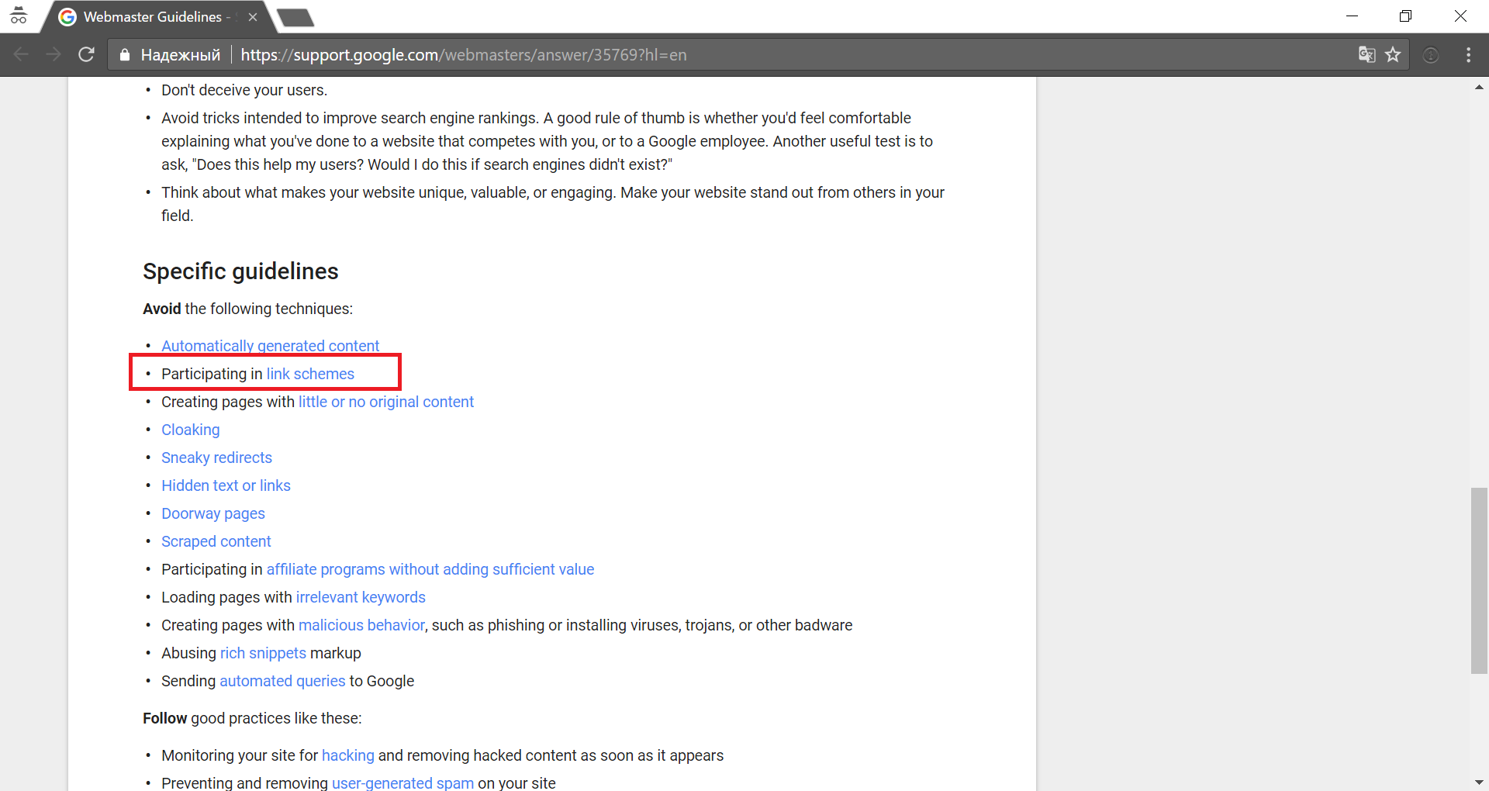Viewport: 1489px width, 791px height.
Task: Click the extension icon beside the star
Action: coord(1431,54)
